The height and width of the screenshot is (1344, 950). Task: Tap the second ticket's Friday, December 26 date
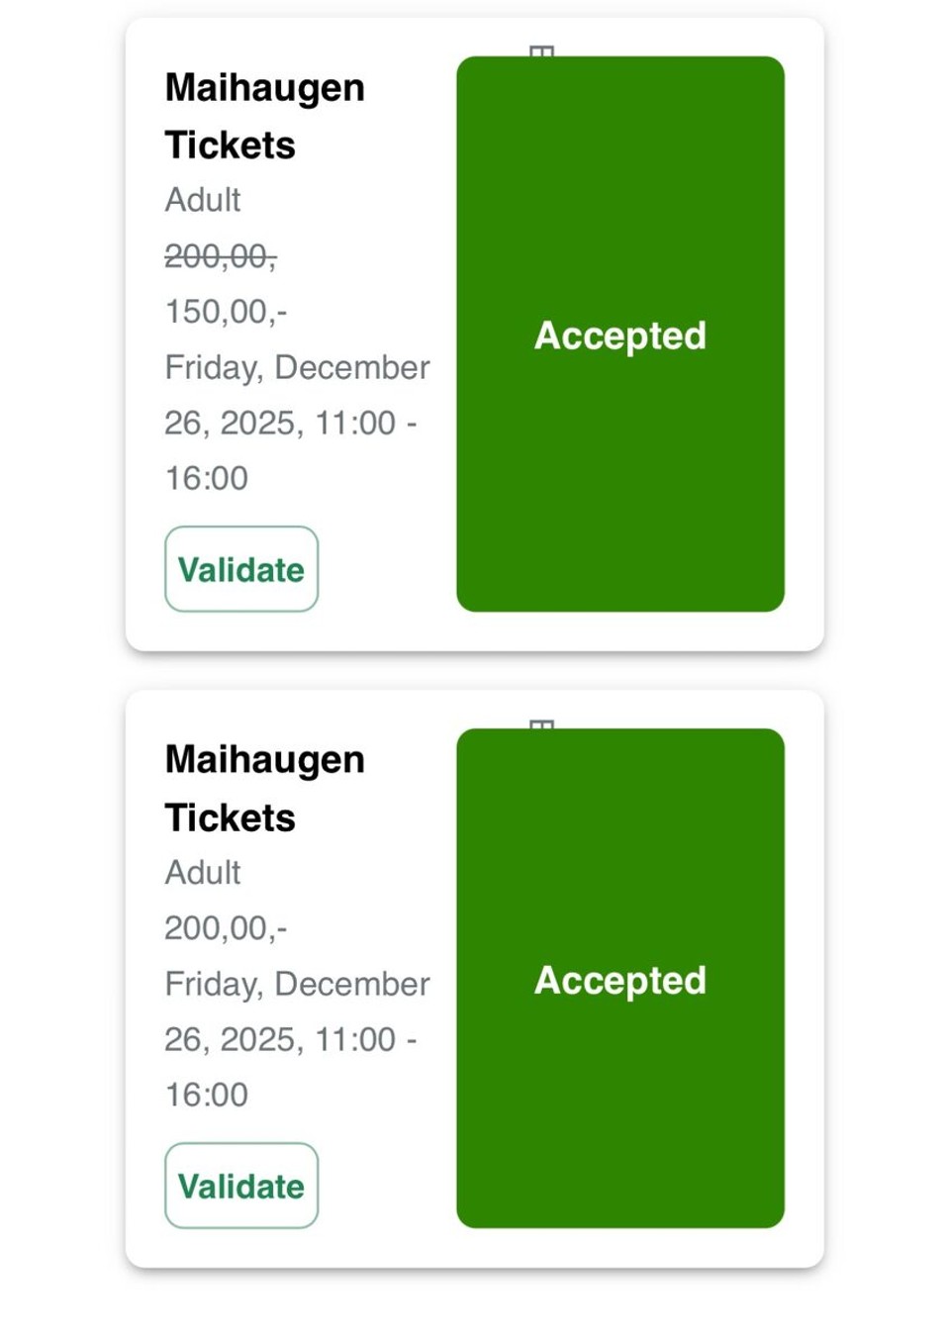(297, 984)
